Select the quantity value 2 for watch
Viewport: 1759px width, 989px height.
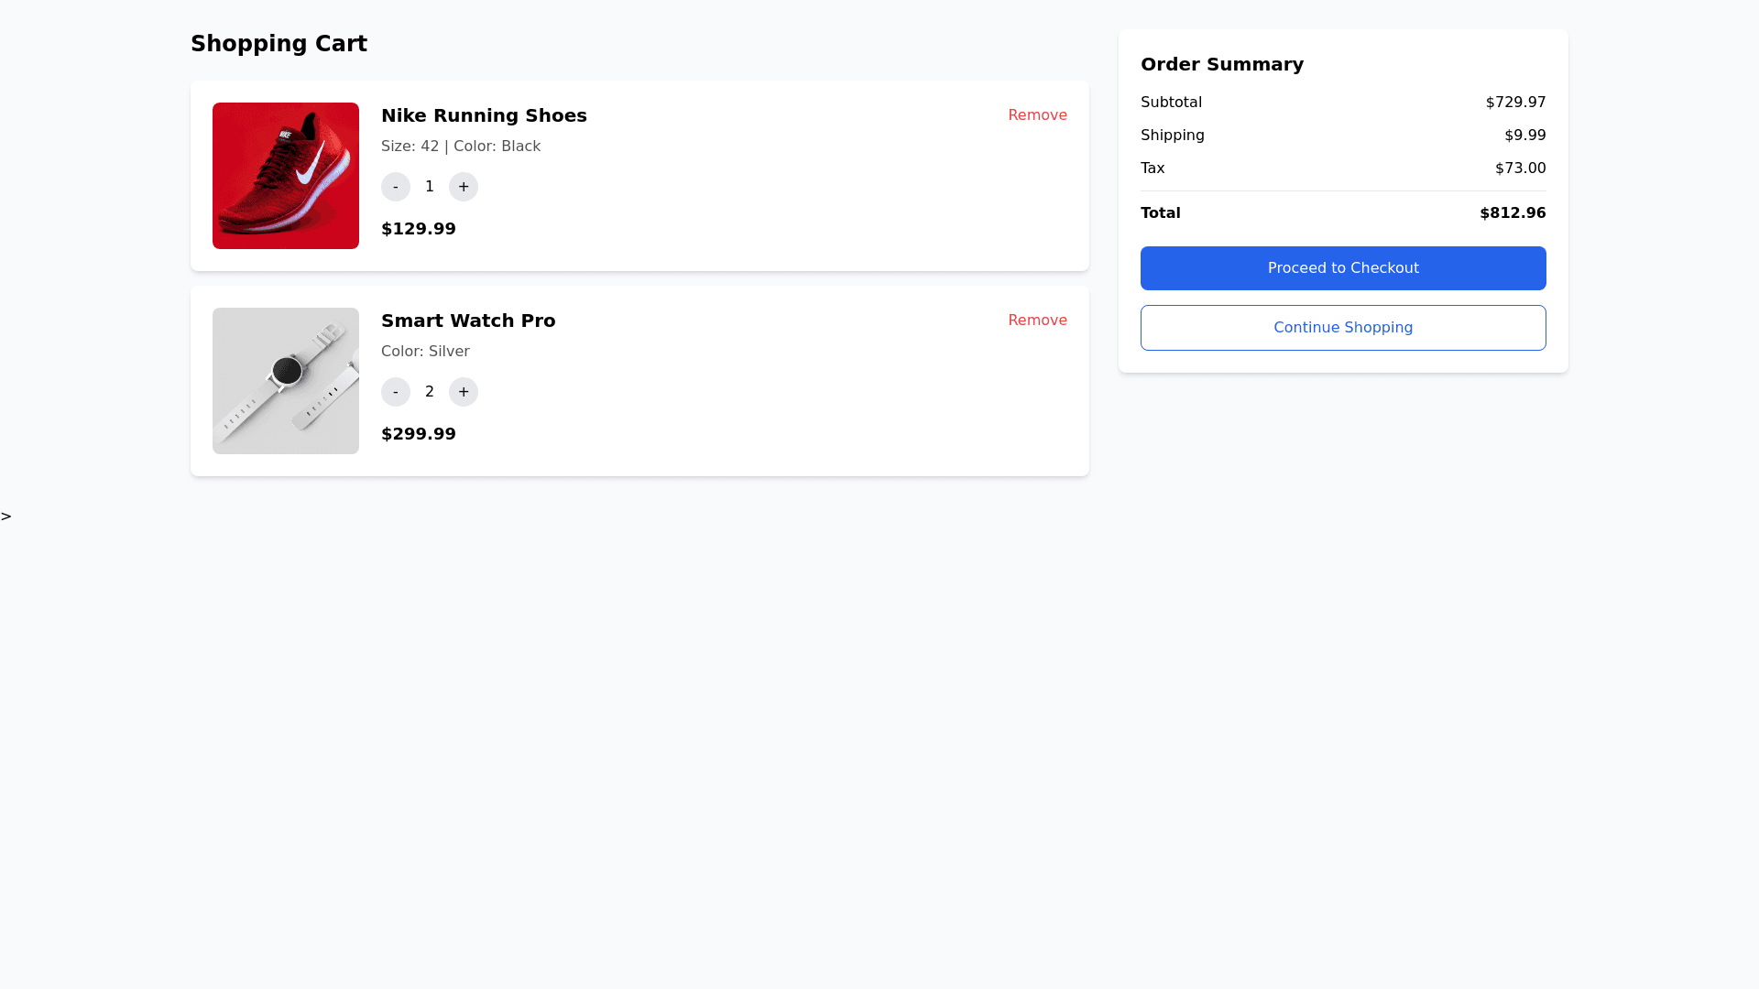430,392
